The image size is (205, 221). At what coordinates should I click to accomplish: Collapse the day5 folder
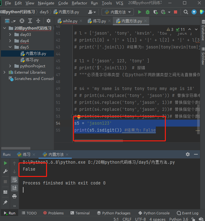[10, 47]
